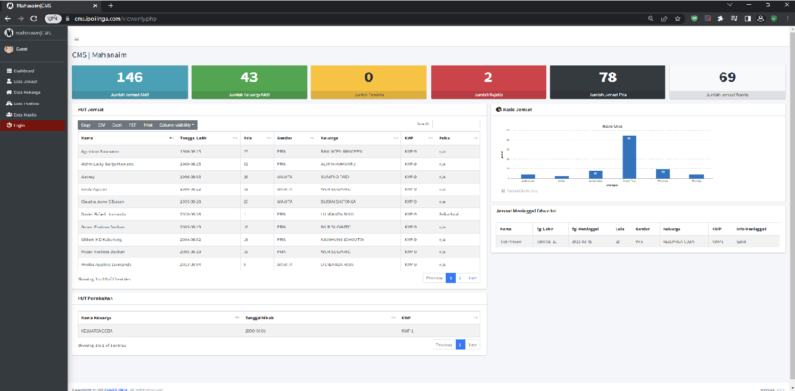The image size is (795, 391).
Task: Click the Print button
Action: coord(148,125)
